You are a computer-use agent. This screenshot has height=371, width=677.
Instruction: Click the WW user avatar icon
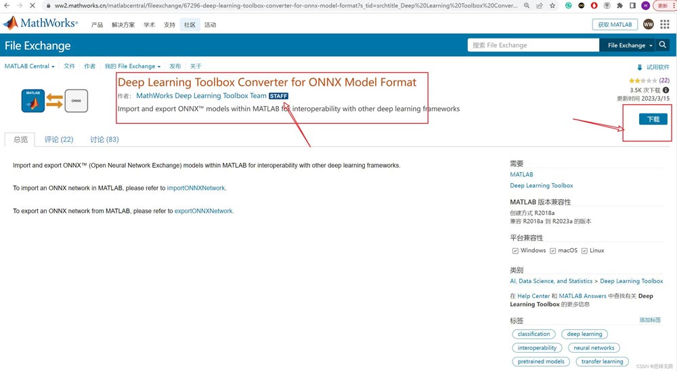[x=648, y=24]
